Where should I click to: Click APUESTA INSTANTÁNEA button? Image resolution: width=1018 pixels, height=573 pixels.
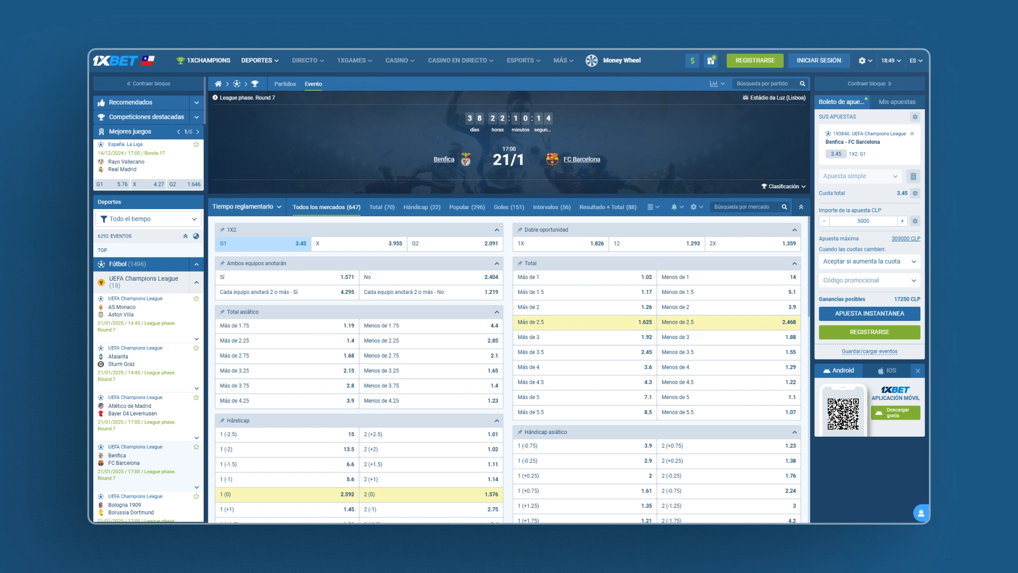coord(870,314)
